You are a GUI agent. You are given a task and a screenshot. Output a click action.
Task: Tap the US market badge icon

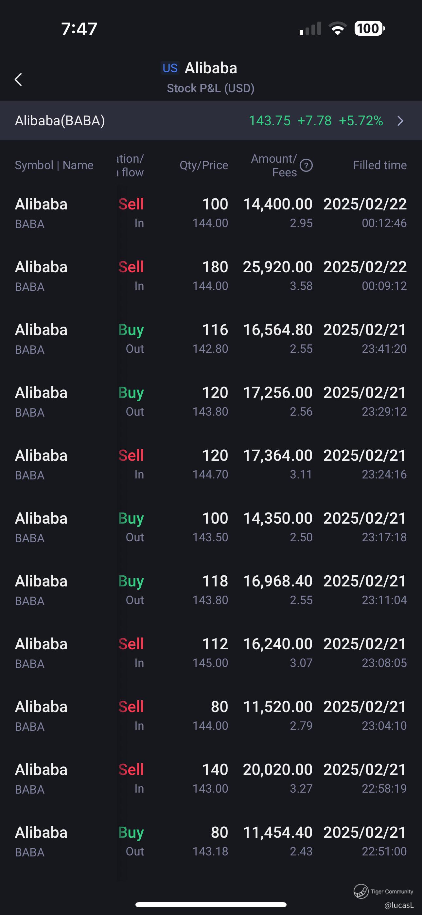coord(170,68)
